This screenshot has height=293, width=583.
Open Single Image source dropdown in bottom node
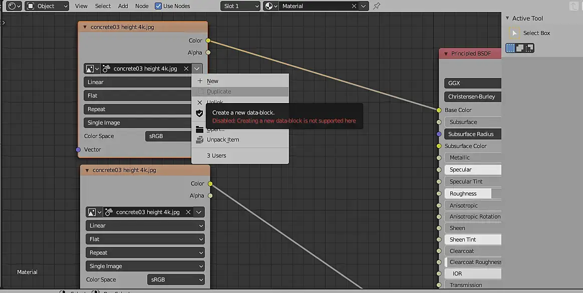[x=145, y=266]
